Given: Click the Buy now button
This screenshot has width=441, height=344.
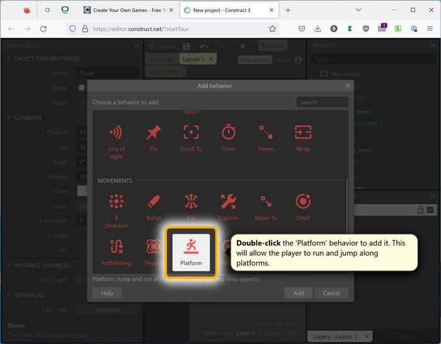Looking at the screenshot, I should tap(273, 46).
